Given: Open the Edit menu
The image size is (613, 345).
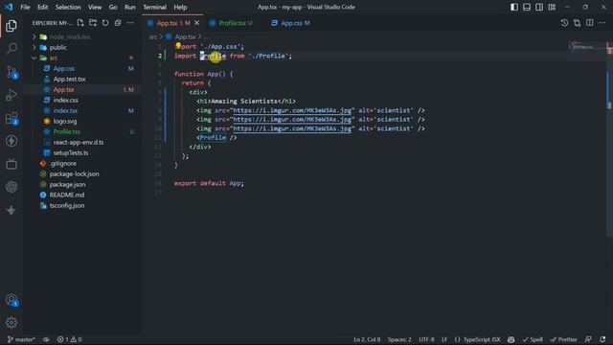Looking at the screenshot, I should [42, 7].
